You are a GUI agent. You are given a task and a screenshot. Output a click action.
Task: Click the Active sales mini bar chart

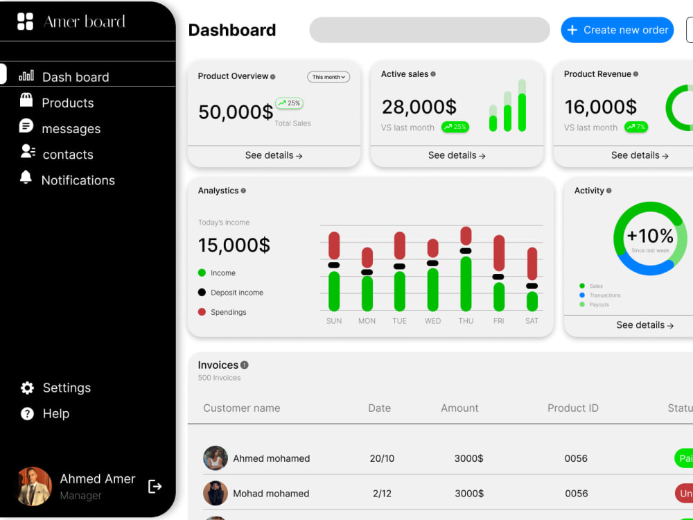click(x=507, y=105)
